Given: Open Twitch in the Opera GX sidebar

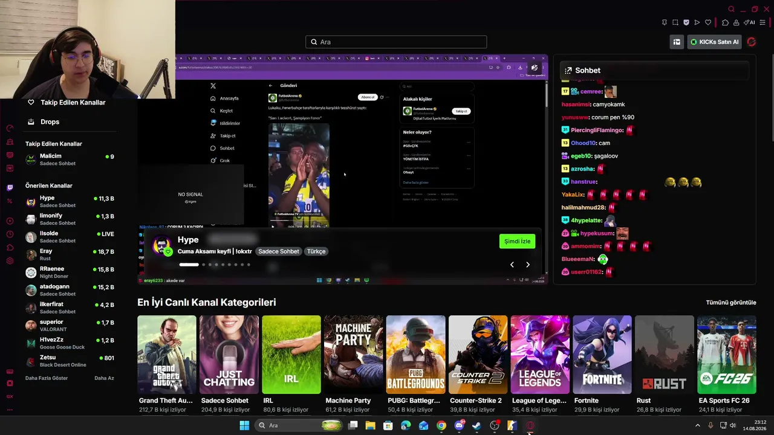Looking at the screenshot, I should tap(10, 188).
